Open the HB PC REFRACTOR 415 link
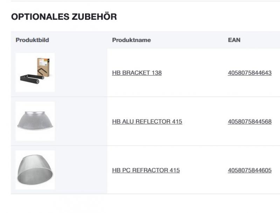Image resolution: width=280 pixels, height=213 pixels. point(146,170)
